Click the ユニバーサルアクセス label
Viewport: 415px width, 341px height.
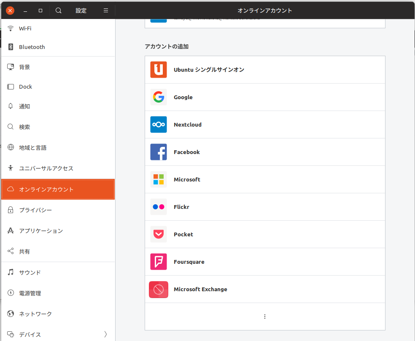tap(46, 168)
